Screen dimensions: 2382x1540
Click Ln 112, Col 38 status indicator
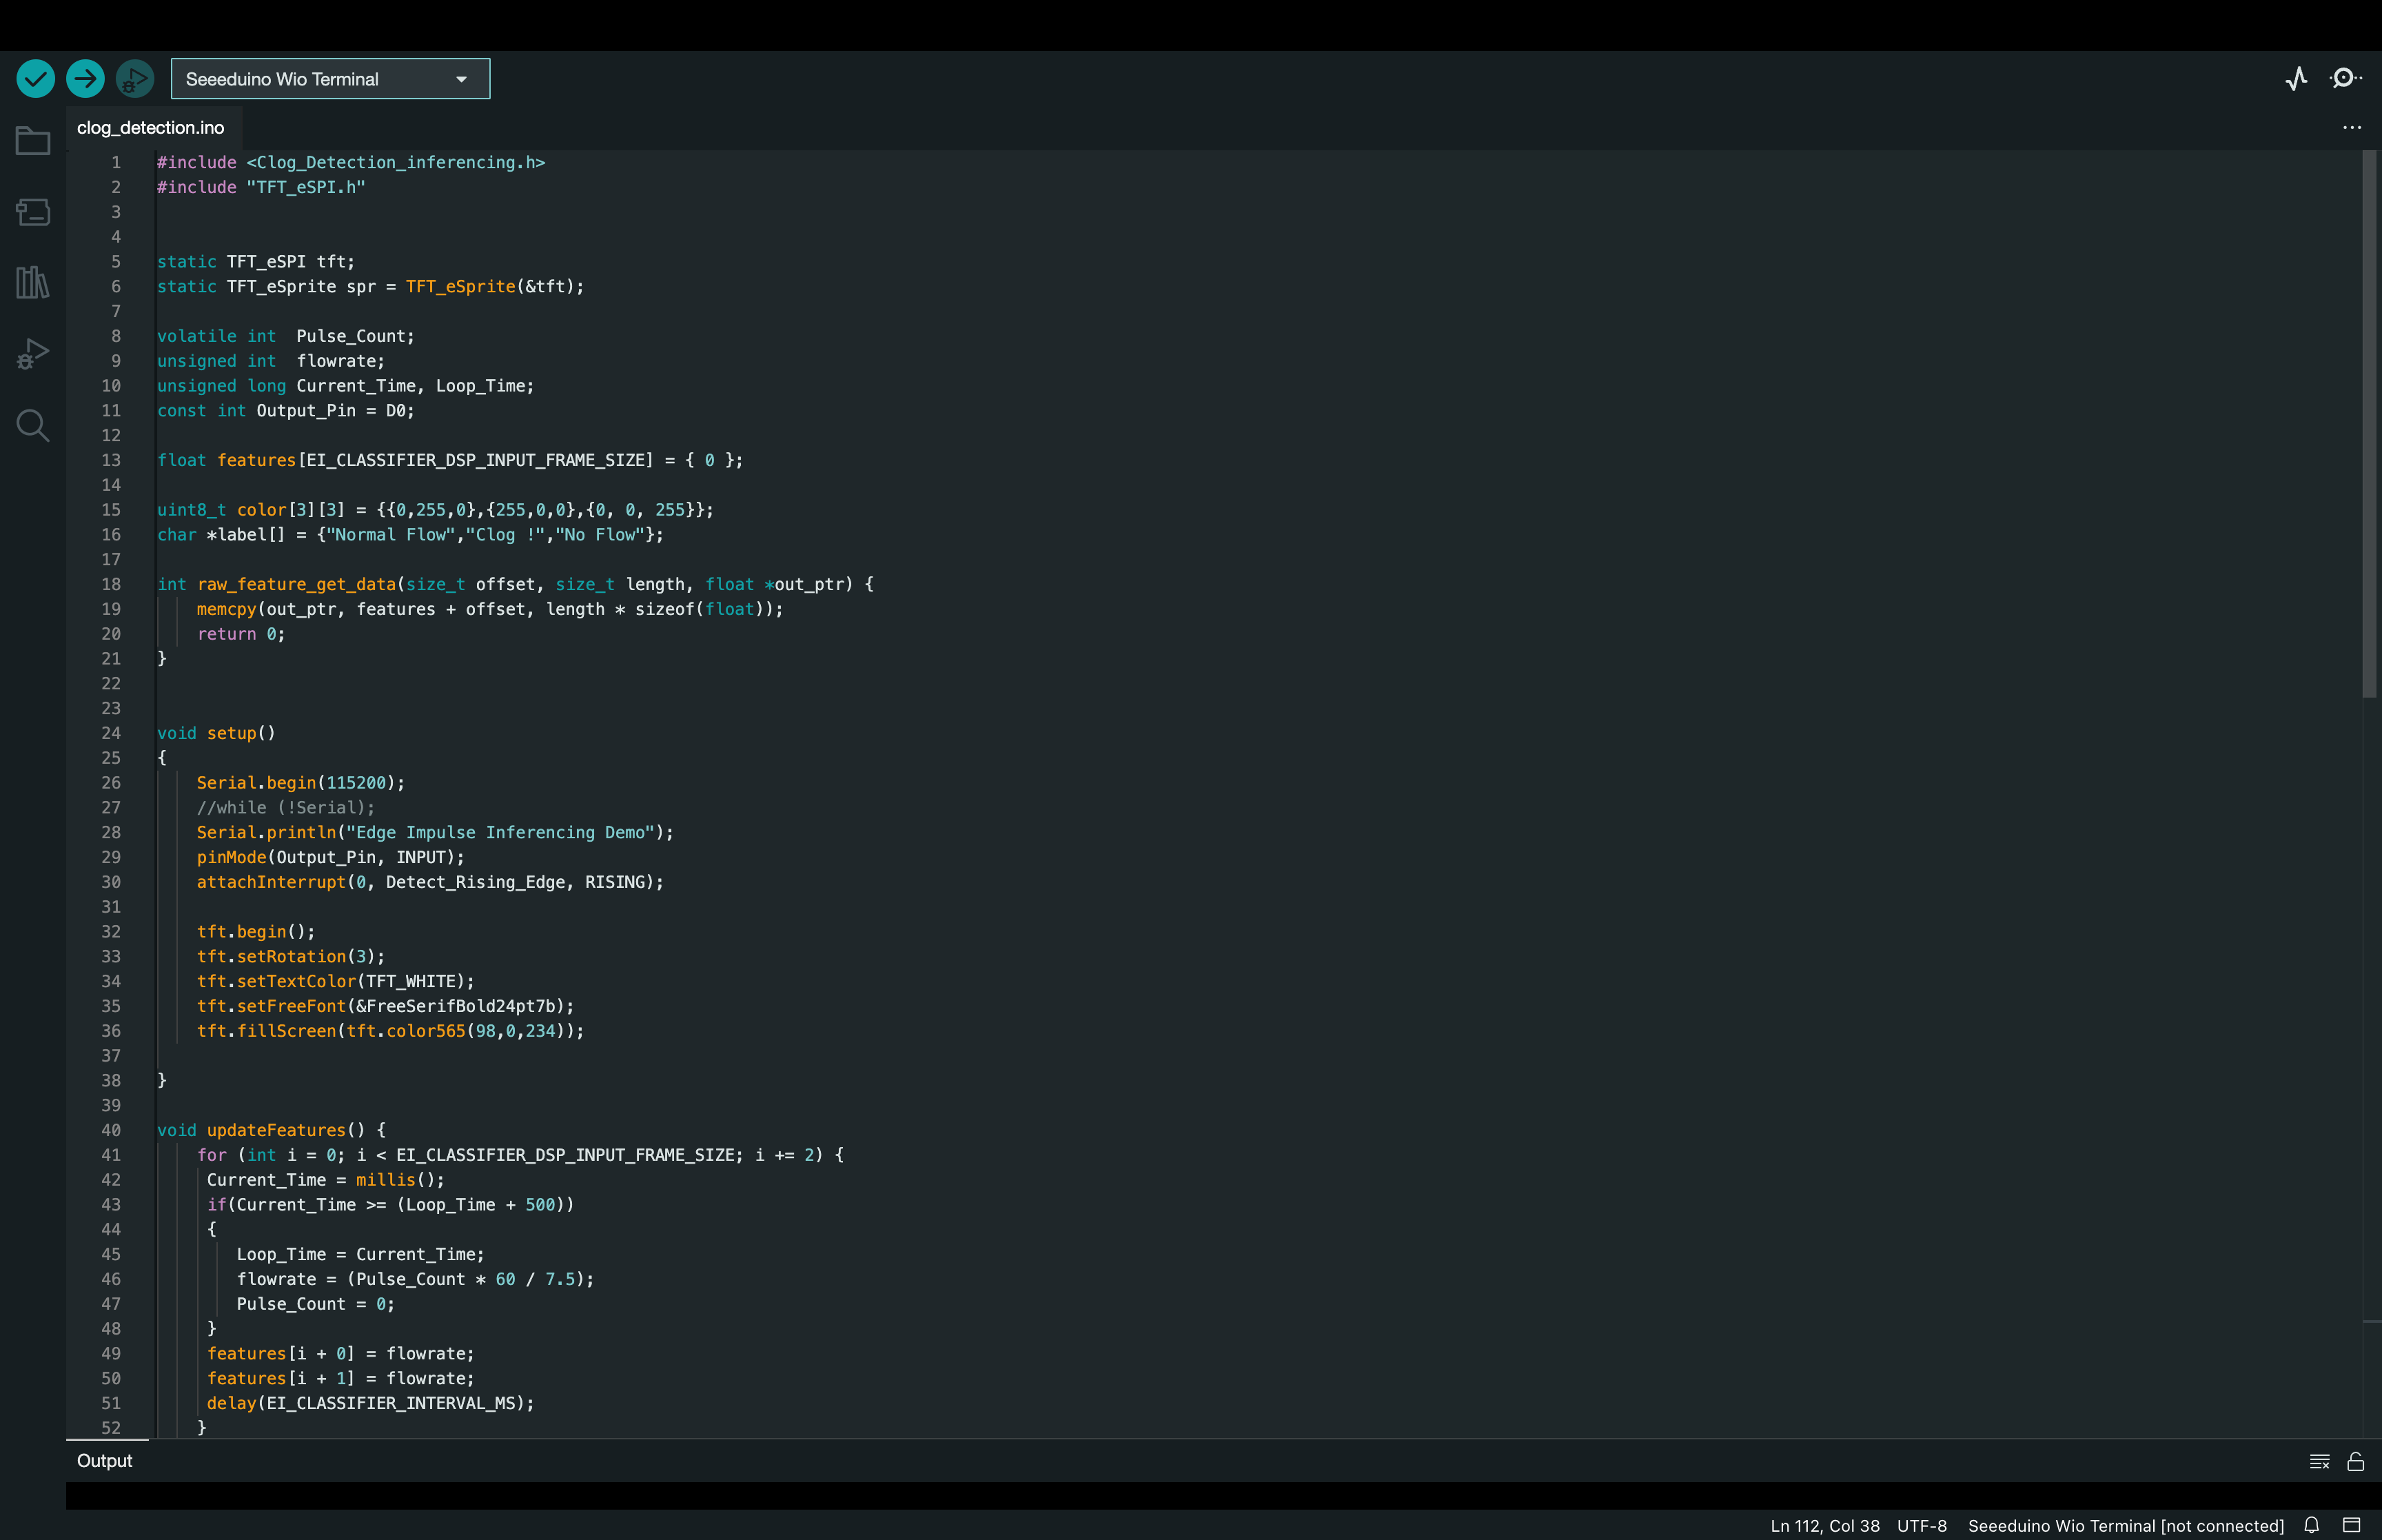[x=1824, y=1525]
